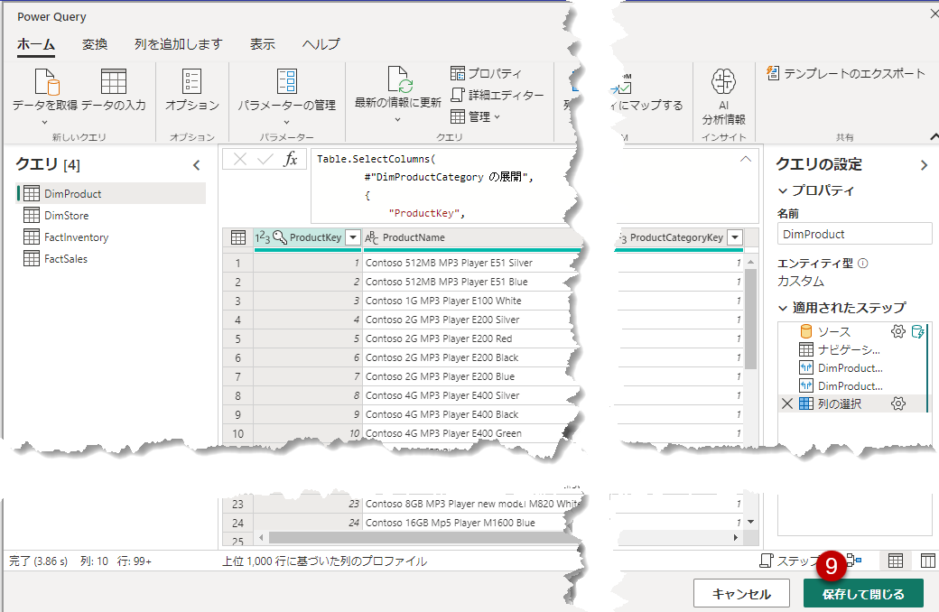Switch to schema view icon
Image resolution: width=939 pixels, height=612 pixels.
(927, 561)
